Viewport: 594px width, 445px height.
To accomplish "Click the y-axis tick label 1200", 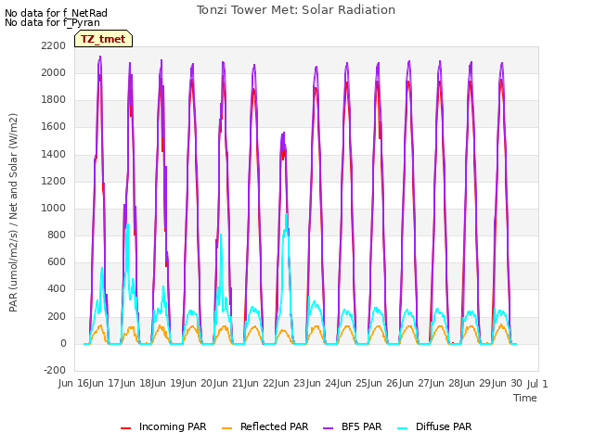I will [54, 181].
